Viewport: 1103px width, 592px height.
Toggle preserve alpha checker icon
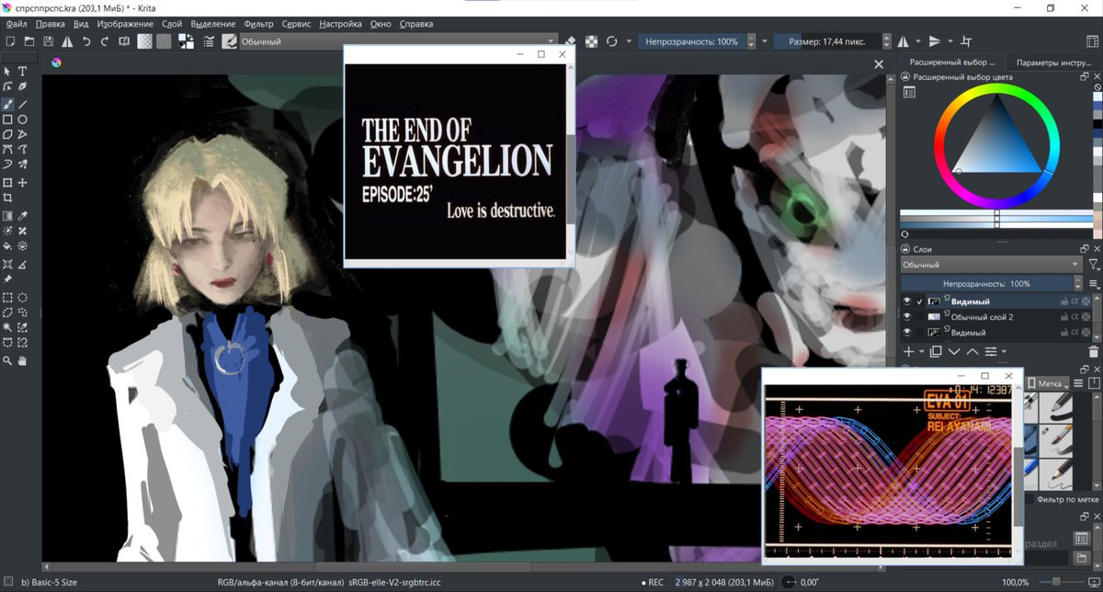[591, 41]
